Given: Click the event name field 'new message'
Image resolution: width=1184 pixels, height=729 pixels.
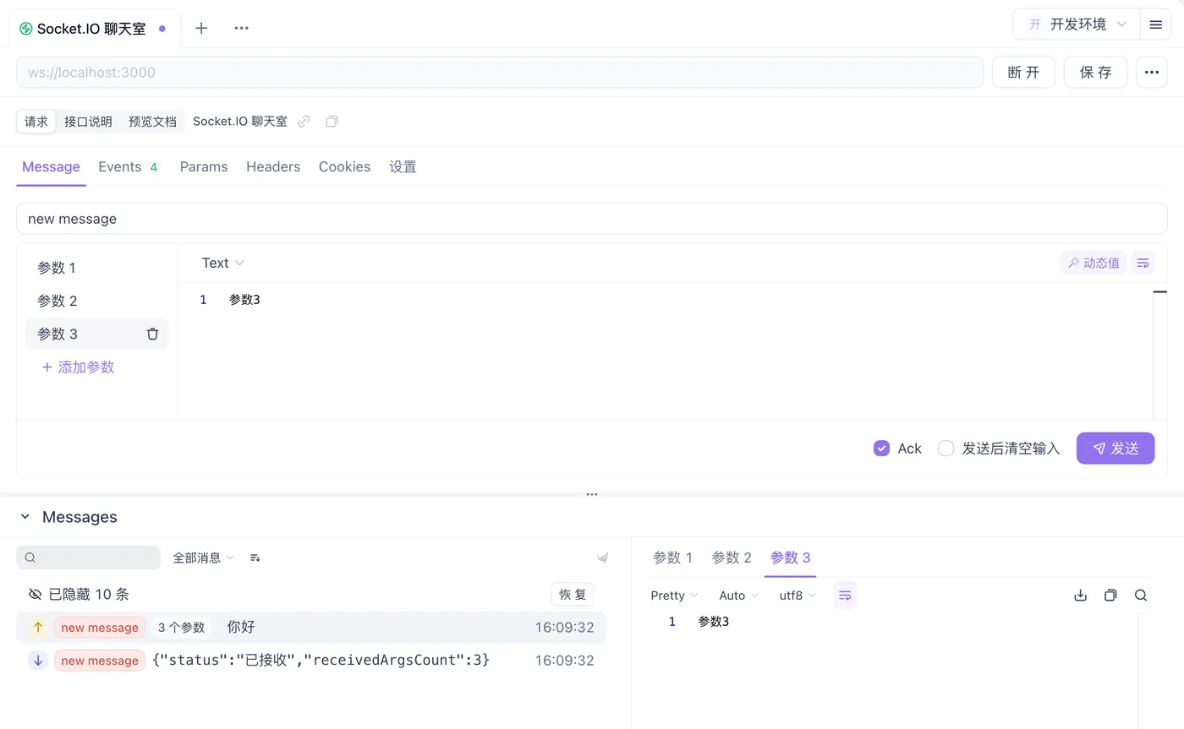Looking at the screenshot, I should click(591, 219).
